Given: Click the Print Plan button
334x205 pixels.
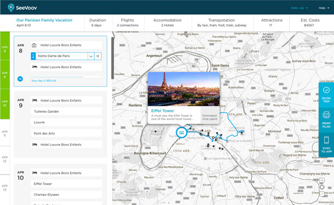Looking at the screenshot, I should (x=326, y=120).
